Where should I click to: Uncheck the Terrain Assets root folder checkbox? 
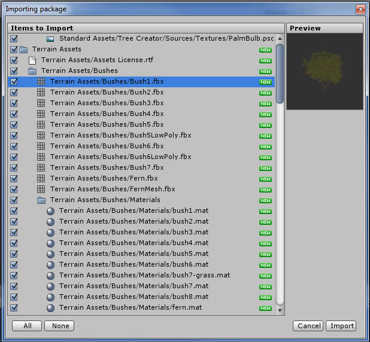tap(14, 49)
